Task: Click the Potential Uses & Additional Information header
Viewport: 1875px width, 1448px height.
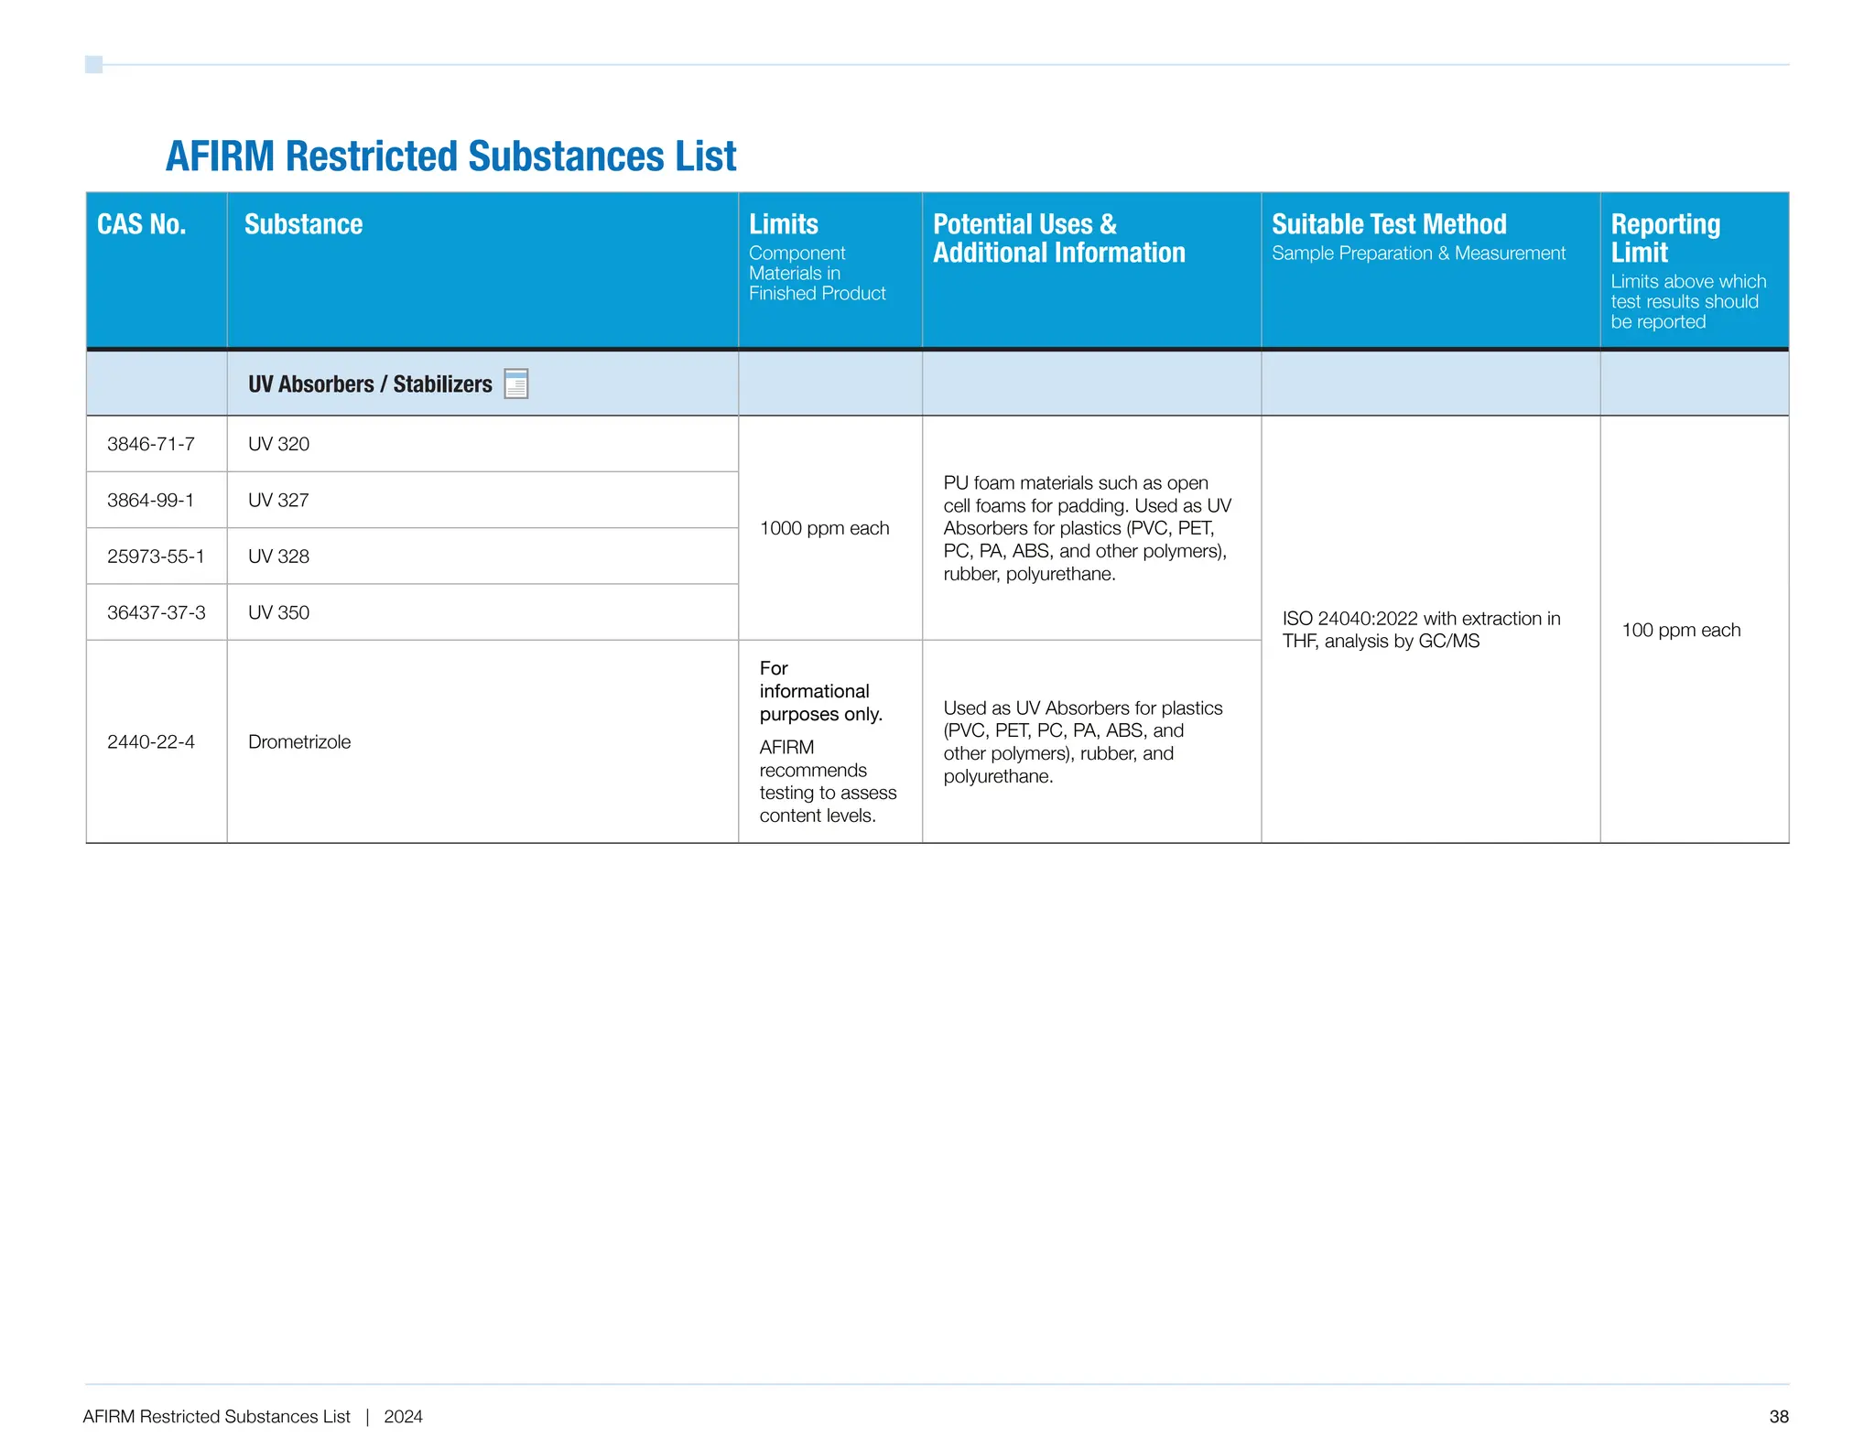Action: tap(1058, 238)
